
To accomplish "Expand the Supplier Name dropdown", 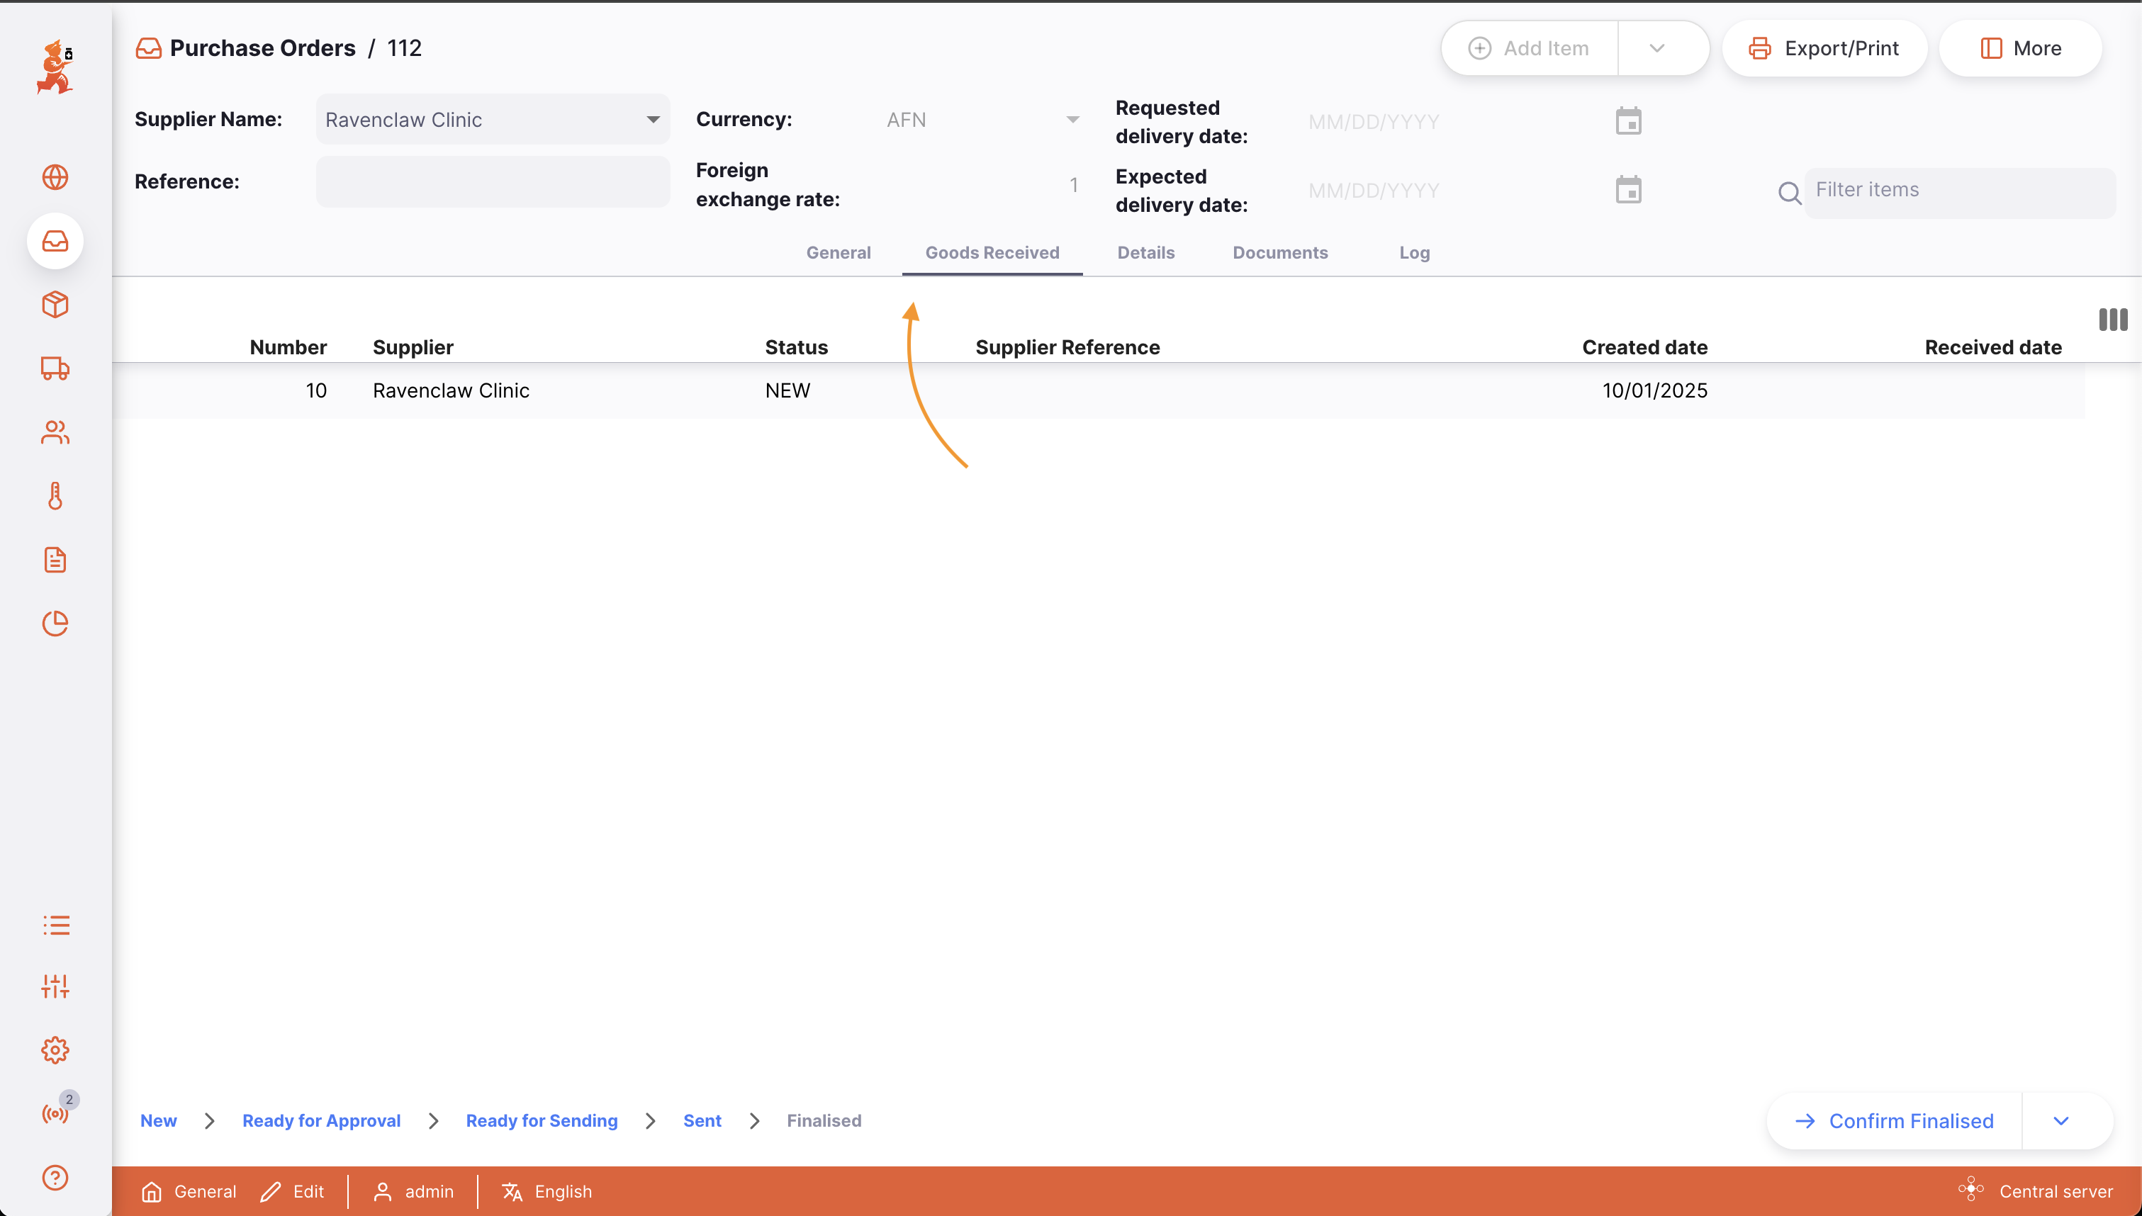I will pos(653,120).
